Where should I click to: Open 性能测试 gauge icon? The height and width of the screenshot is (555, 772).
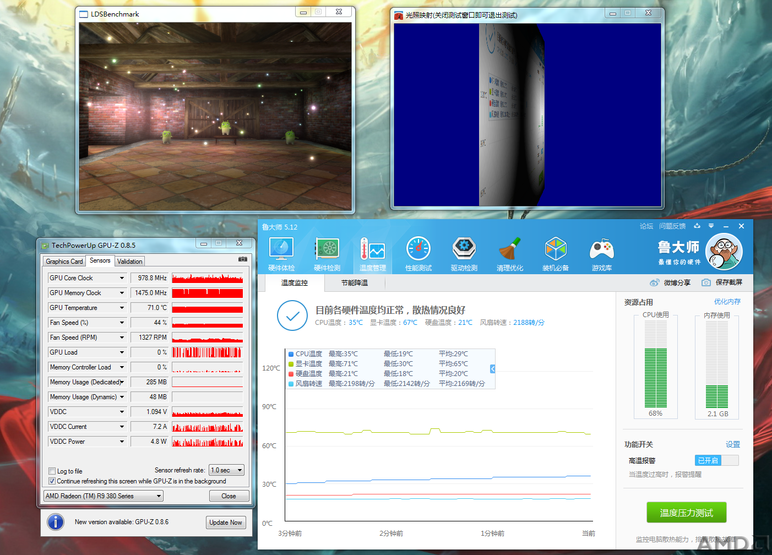point(418,249)
